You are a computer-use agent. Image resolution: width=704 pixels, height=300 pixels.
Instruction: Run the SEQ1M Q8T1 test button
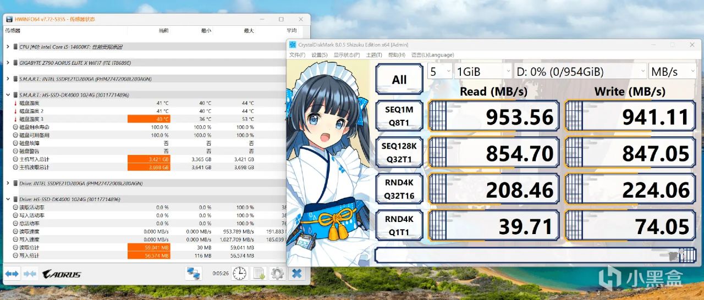coord(399,115)
